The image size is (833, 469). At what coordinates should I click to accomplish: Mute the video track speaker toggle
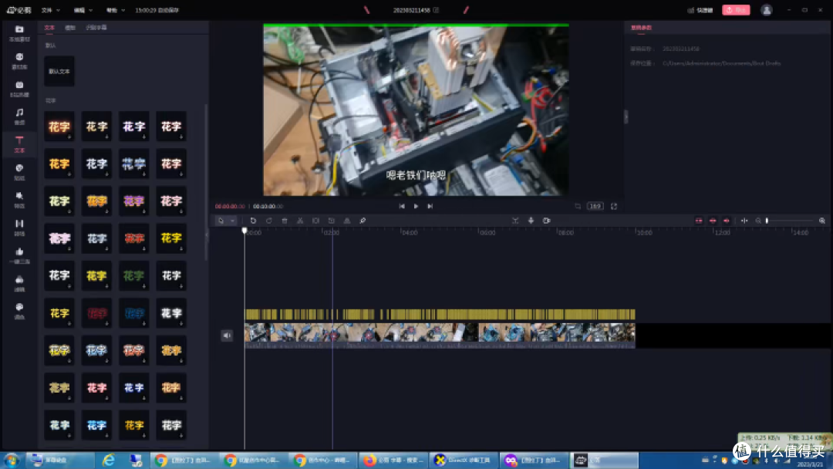pos(227,335)
